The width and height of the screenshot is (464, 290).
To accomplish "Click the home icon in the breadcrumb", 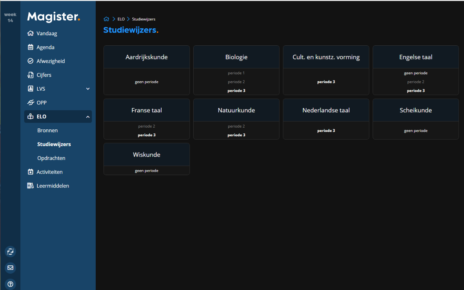I will 106,19.
